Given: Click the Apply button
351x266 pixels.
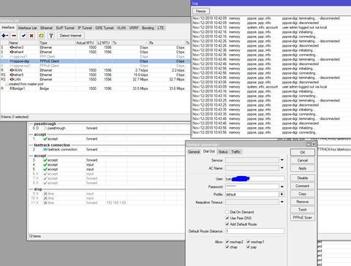Looking at the screenshot, I should 303,168.
